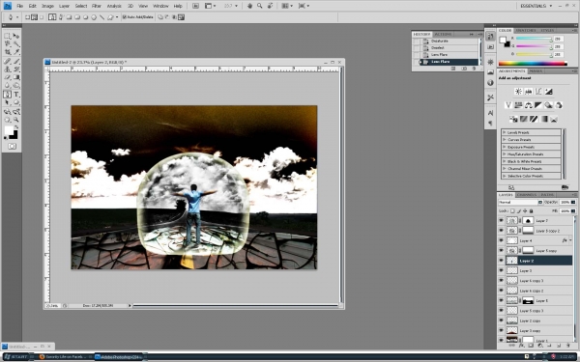Image resolution: width=580 pixels, height=362 pixels.
Task: Hide Layer 2 visibility eye
Action: pyautogui.click(x=501, y=261)
